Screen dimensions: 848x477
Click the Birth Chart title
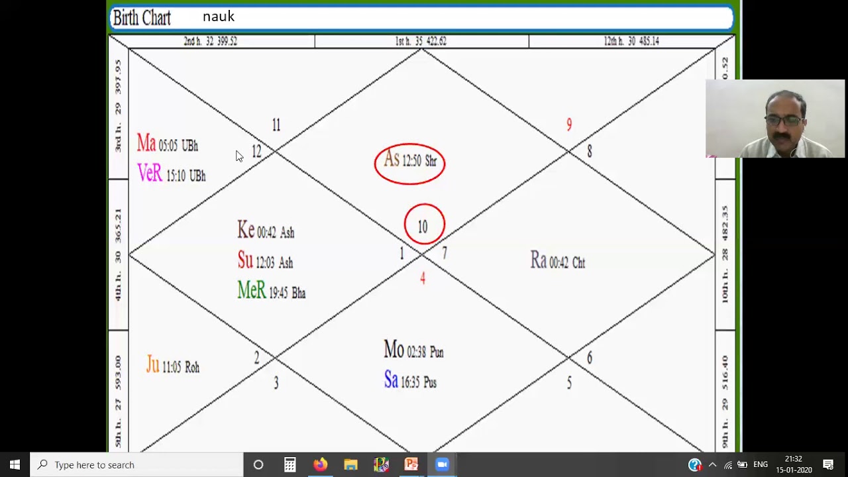tap(141, 18)
